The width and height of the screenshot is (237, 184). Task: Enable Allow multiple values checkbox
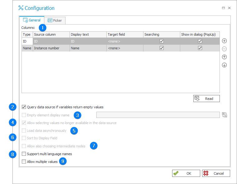(x=24, y=162)
